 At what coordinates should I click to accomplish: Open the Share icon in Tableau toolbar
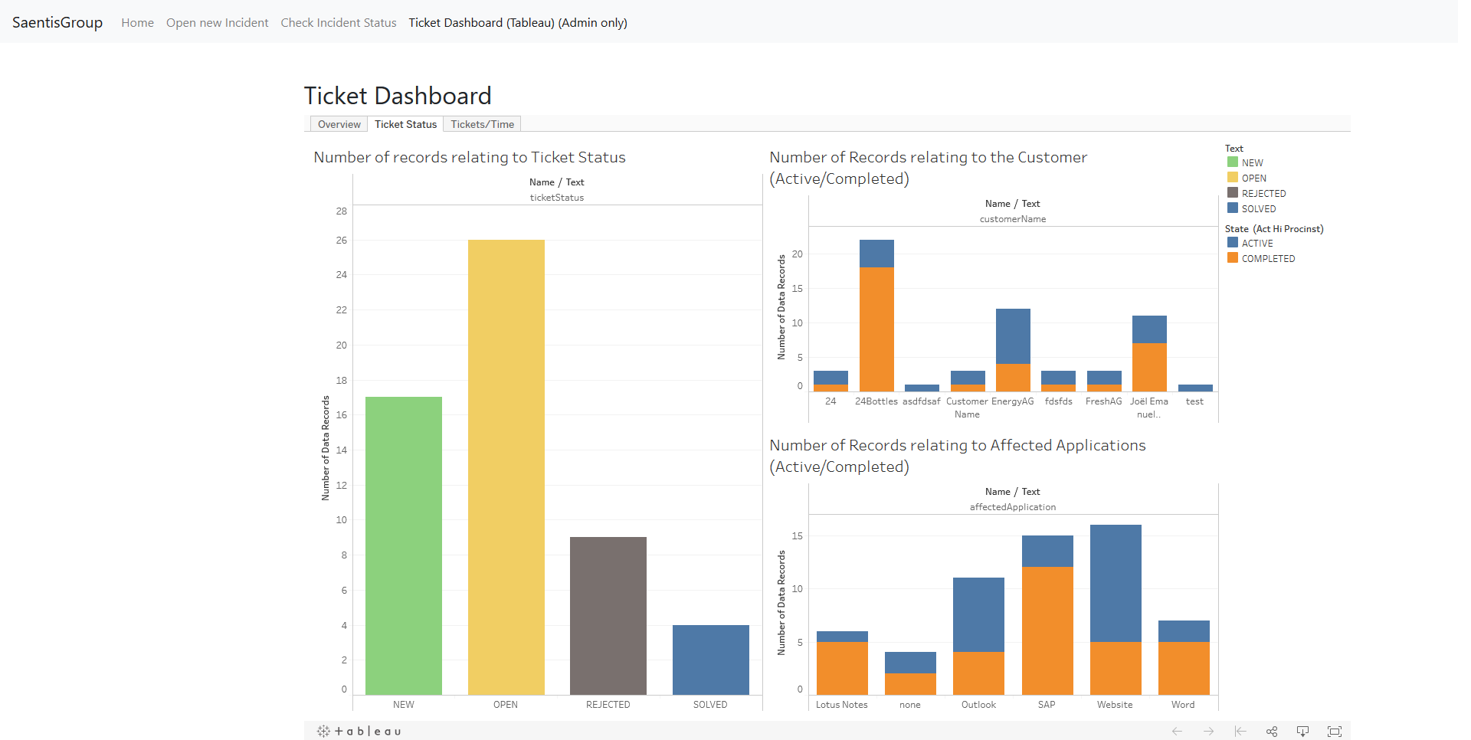(1272, 732)
